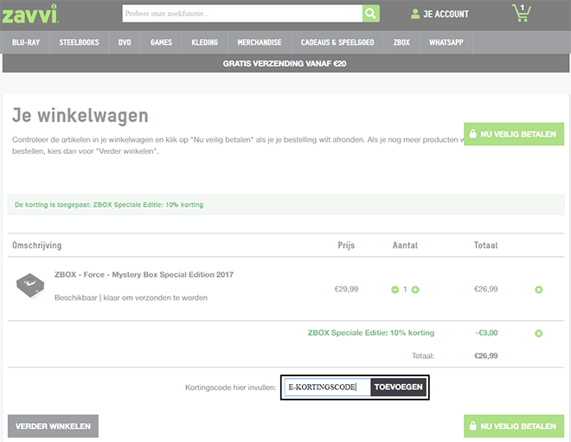Viewport: 571px width, 442px height.
Task: Click the Gratis Verzending vanaf €20 banner
Action: (285, 63)
